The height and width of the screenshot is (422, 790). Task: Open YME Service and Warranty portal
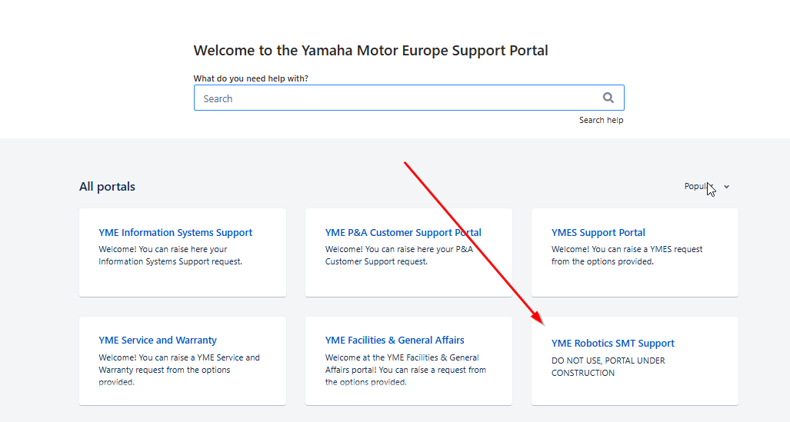point(158,341)
